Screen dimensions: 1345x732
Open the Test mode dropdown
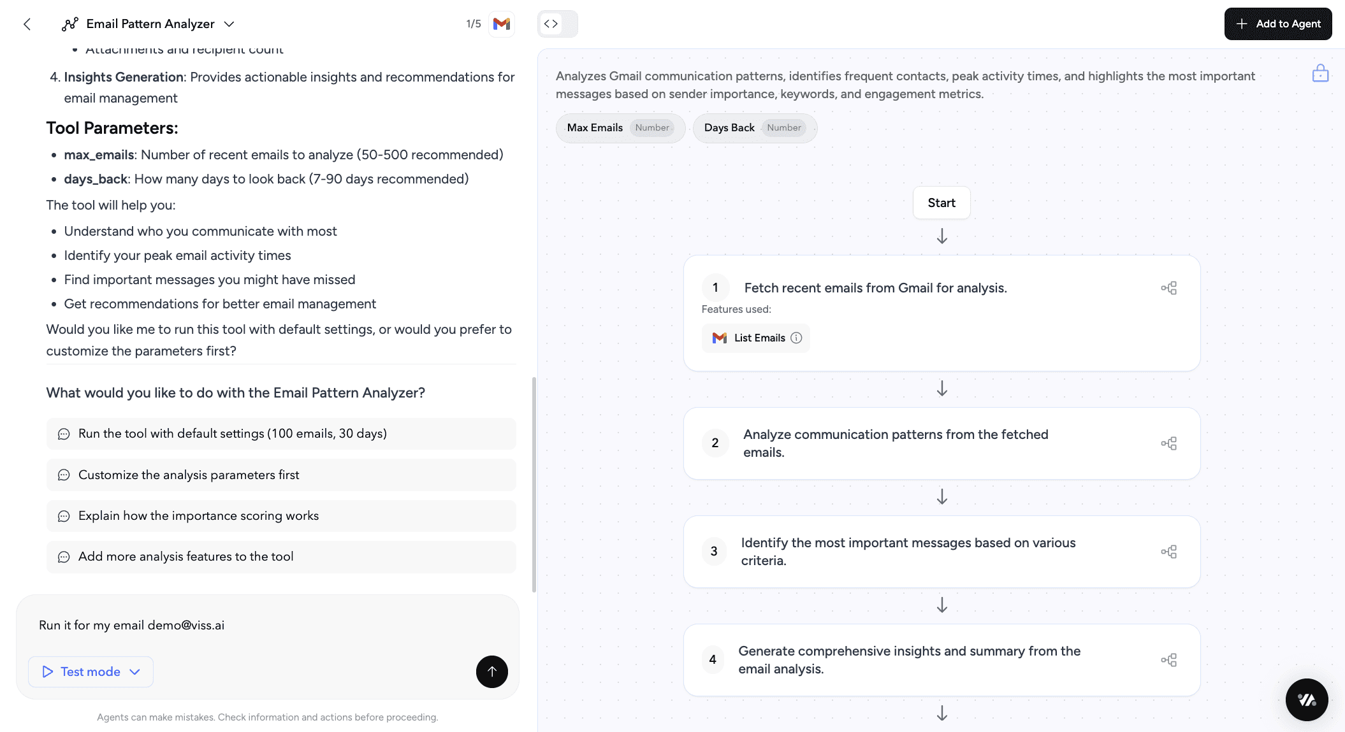(91, 671)
